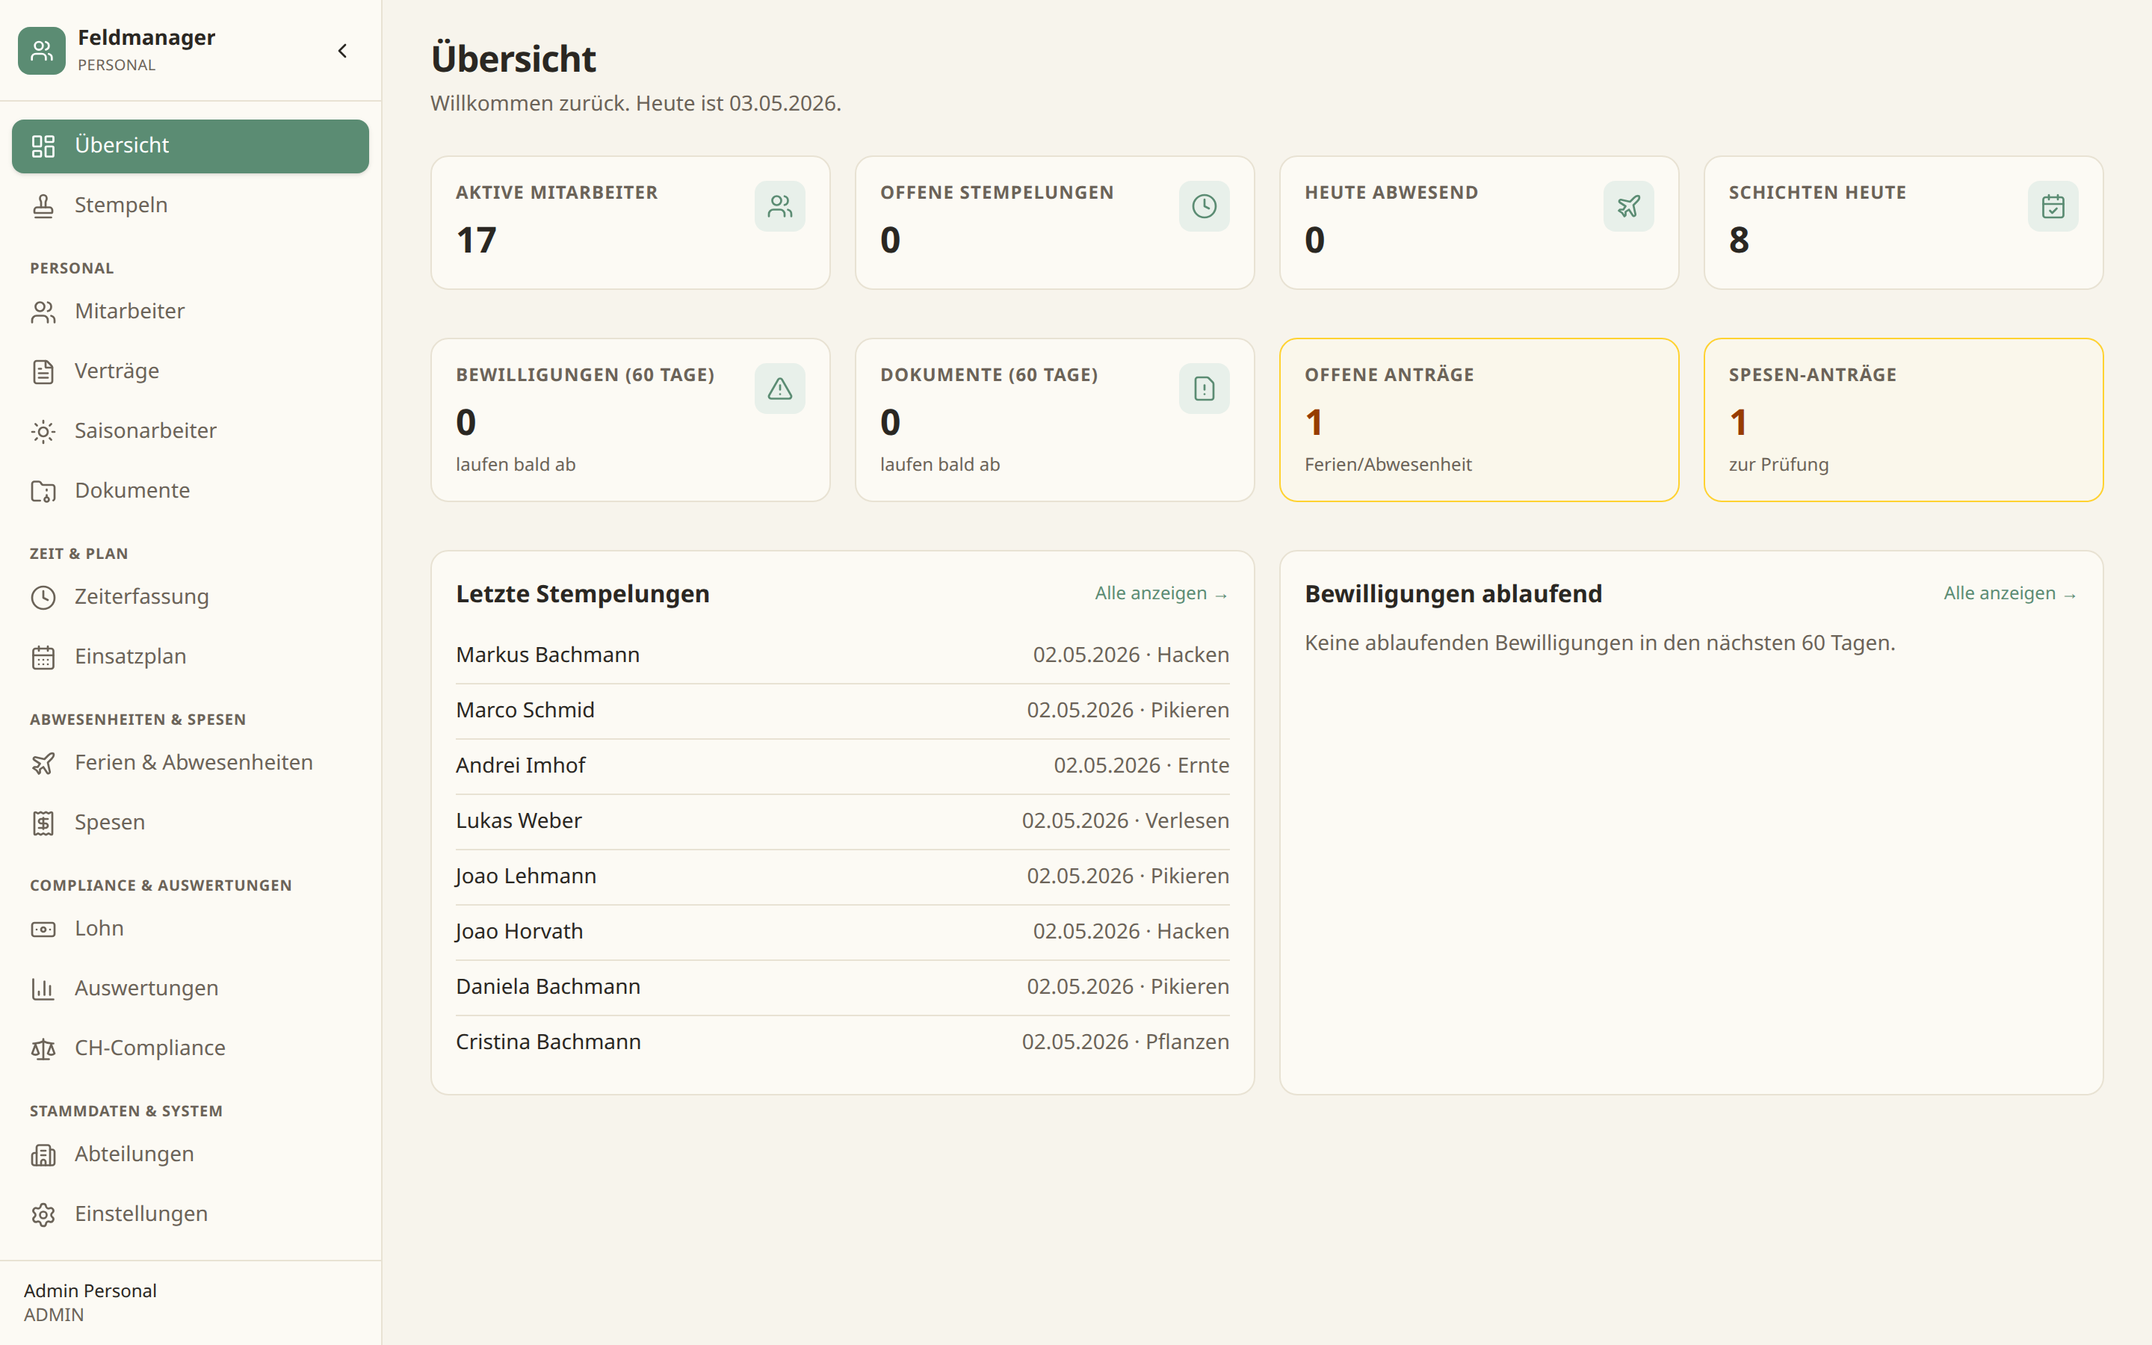Image resolution: width=2152 pixels, height=1345 pixels.
Task: Click the Marco Schmid stamping row
Action: (x=842, y=711)
